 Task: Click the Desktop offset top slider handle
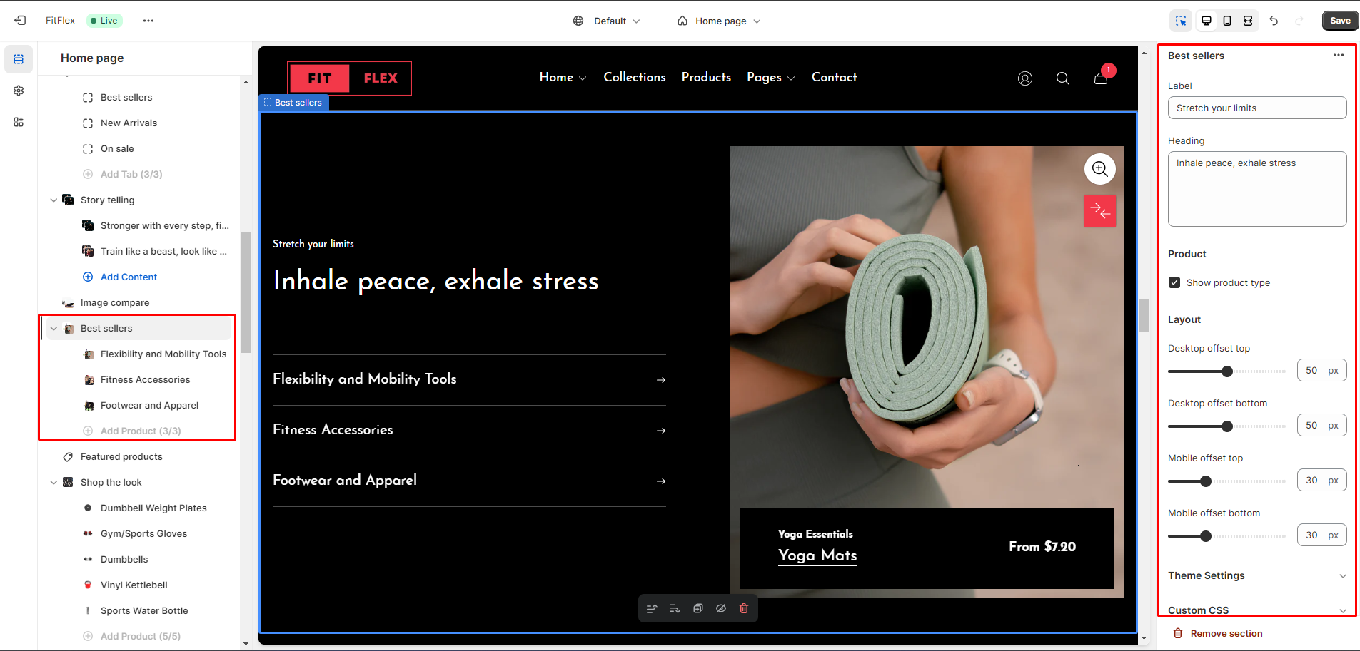click(1227, 371)
